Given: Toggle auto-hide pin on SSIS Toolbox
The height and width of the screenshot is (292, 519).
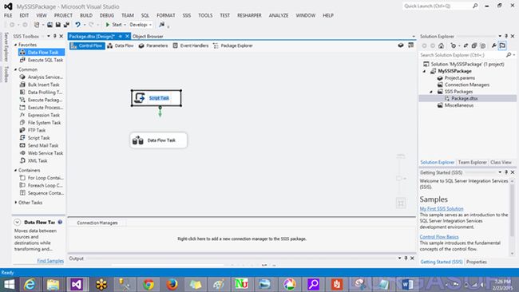Looking at the screenshot, I should 55,36.
